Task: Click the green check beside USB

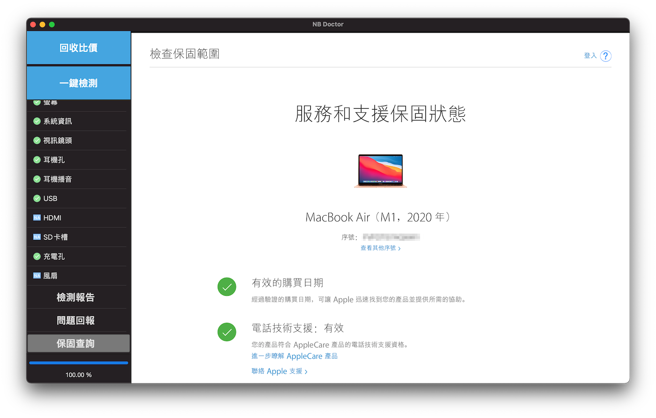Action: click(37, 199)
